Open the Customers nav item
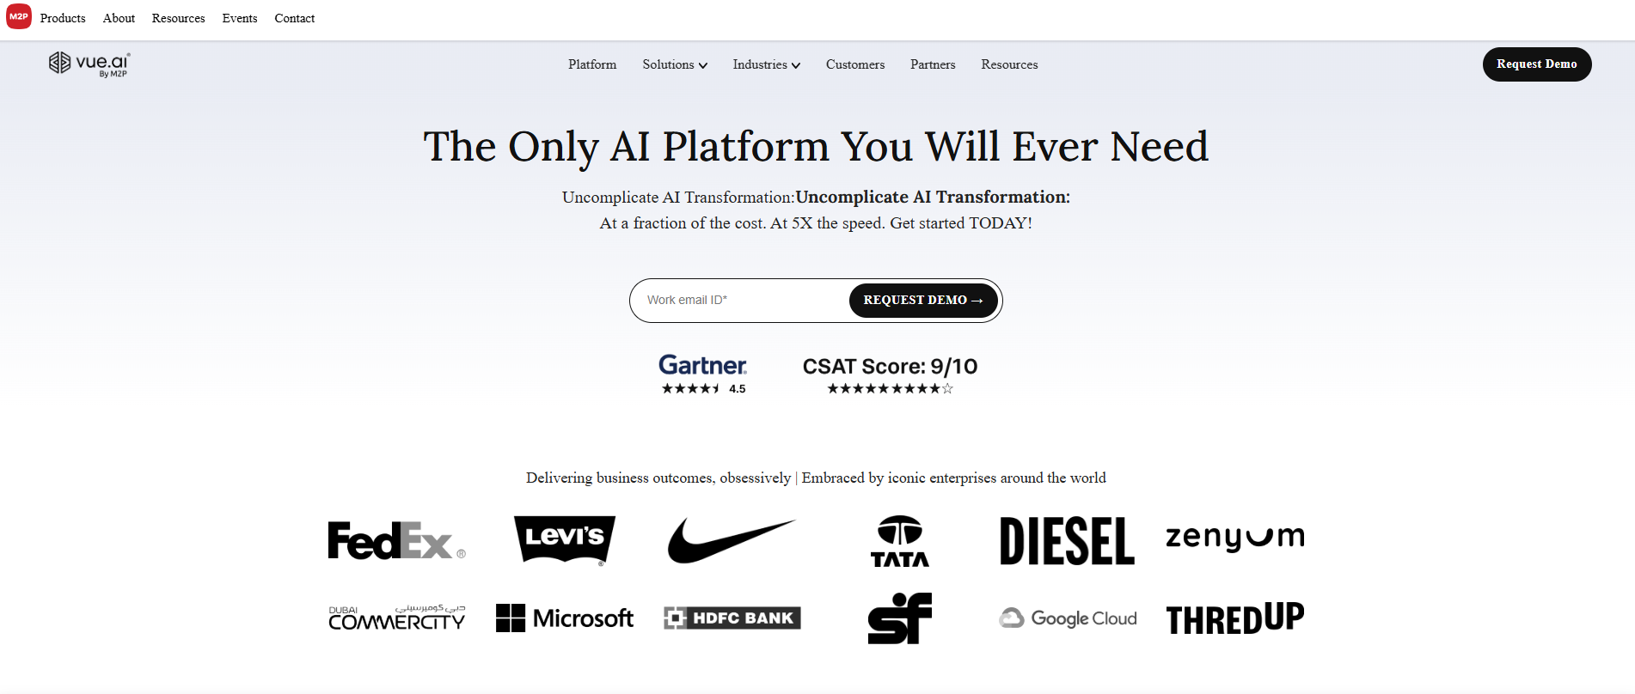Viewport: 1635px width, 694px height. pos(855,64)
